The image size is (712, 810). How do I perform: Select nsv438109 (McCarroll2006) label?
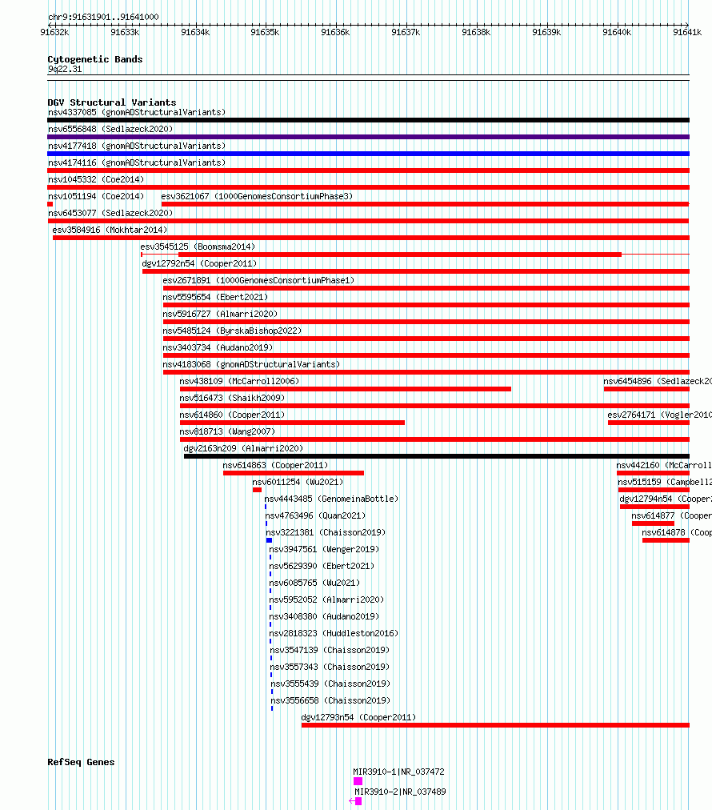pyautogui.click(x=239, y=381)
